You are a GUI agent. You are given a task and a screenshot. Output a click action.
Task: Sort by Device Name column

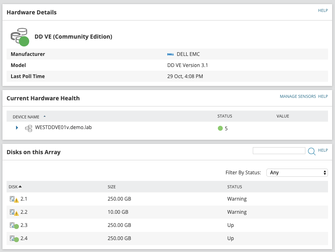[26, 116]
